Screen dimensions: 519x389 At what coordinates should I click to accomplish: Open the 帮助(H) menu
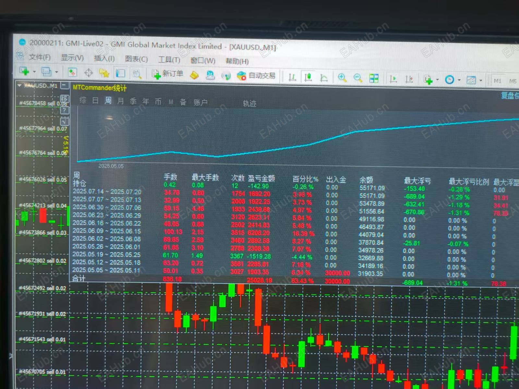point(237,61)
